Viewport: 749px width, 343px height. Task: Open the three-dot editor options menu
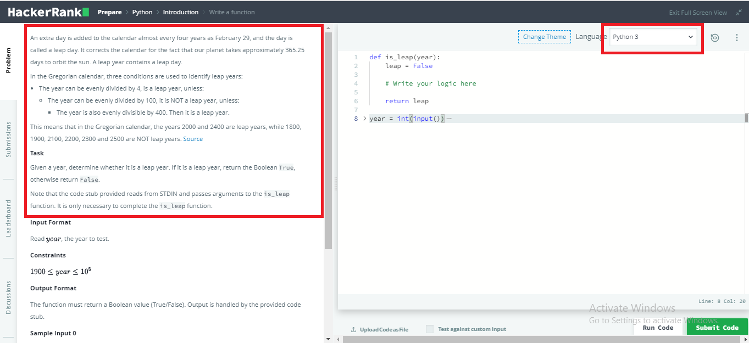point(737,37)
